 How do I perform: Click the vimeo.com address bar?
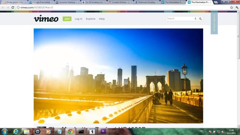tap(122, 8)
